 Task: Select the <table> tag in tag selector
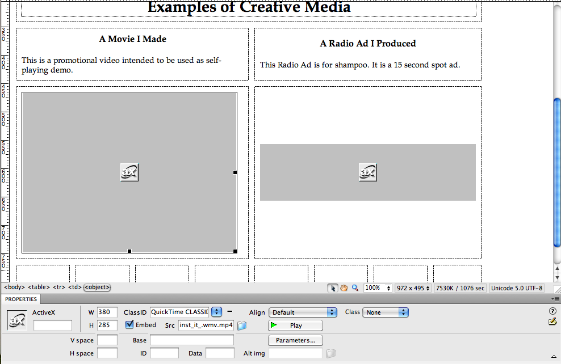point(39,287)
